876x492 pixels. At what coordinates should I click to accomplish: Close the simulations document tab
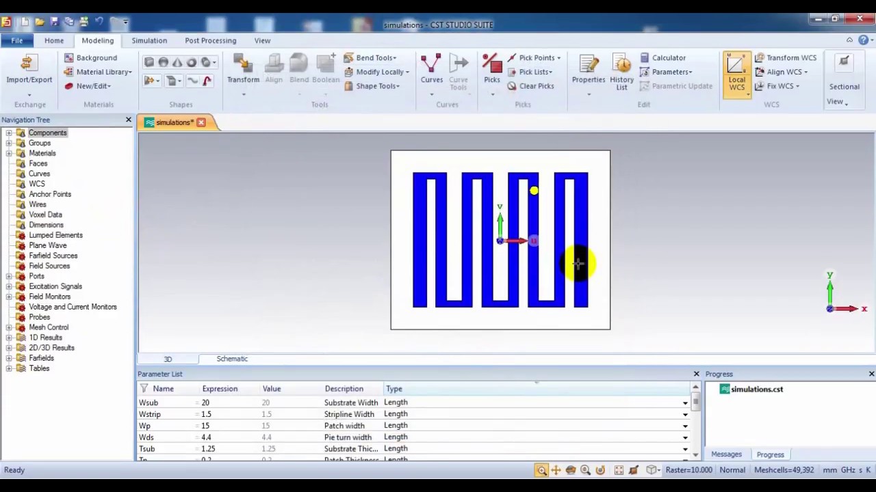click(x=201, y=122)
